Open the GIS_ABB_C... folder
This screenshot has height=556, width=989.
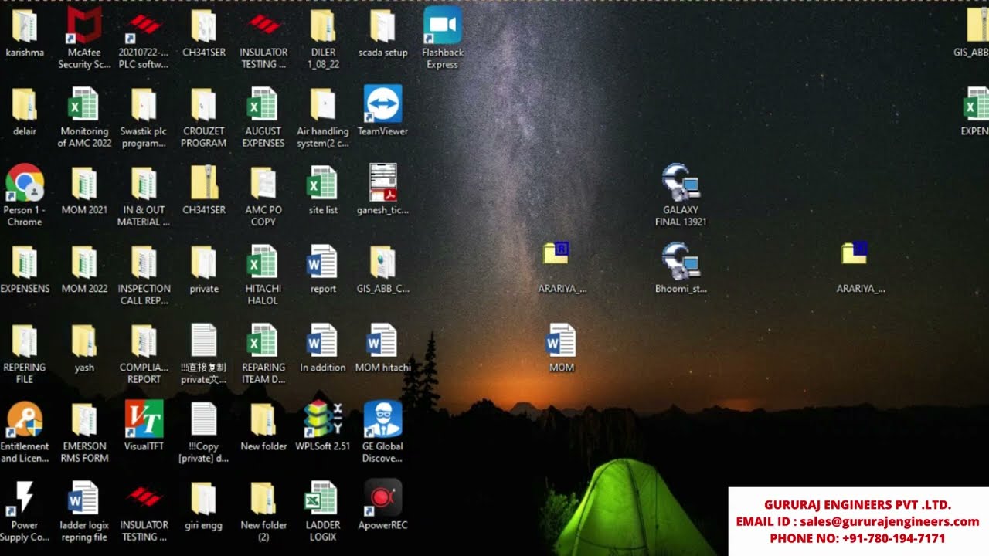pyautogui.click(x=382, y=269)
